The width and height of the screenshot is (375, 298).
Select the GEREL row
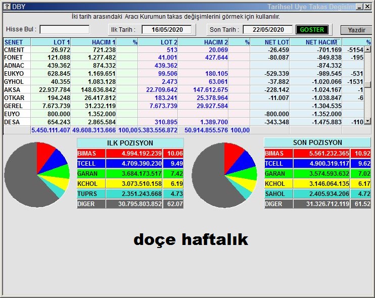click(183, 106)
